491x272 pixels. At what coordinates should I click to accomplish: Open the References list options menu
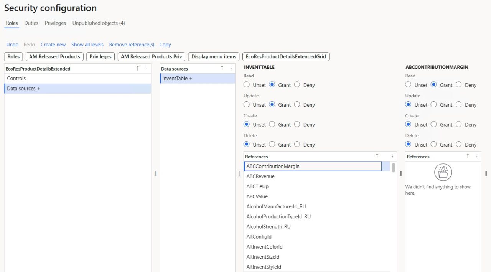click(392, 156)
